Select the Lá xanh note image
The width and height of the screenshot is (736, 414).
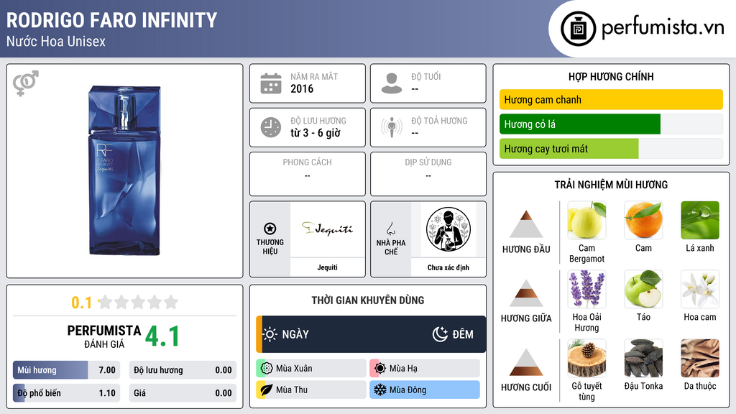pyautogui.click(x=700, y=220)
